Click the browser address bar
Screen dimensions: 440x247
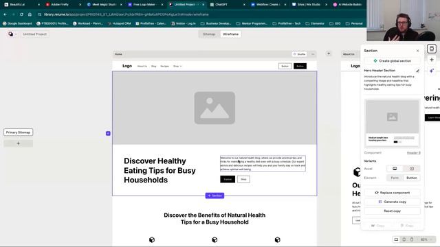pyautogui.click(x=197, y=14)
